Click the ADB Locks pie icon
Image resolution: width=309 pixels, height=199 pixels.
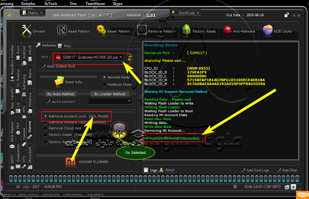point(267,30)
